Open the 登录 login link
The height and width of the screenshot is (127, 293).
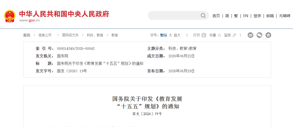tap(257, 16)
